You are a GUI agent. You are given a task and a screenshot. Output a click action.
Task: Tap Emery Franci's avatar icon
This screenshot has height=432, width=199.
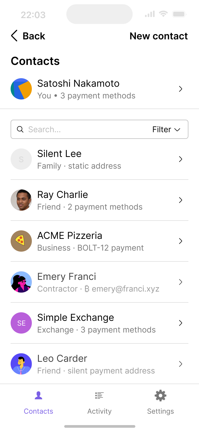[21, 282]
